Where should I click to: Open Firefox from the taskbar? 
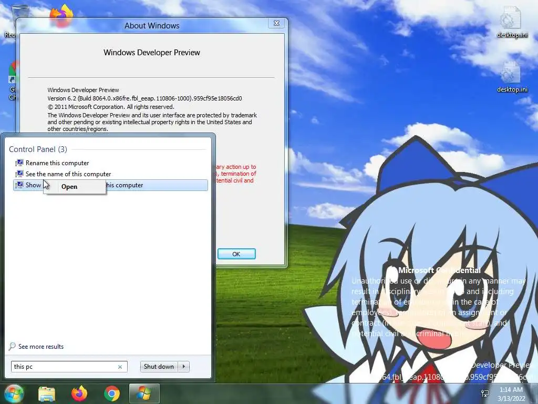[x=79, y=393]
